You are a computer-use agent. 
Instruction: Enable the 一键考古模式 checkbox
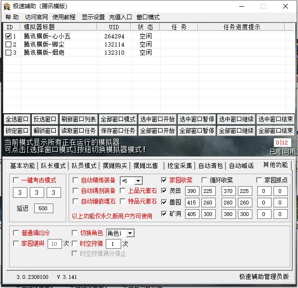tap(16, 180)
